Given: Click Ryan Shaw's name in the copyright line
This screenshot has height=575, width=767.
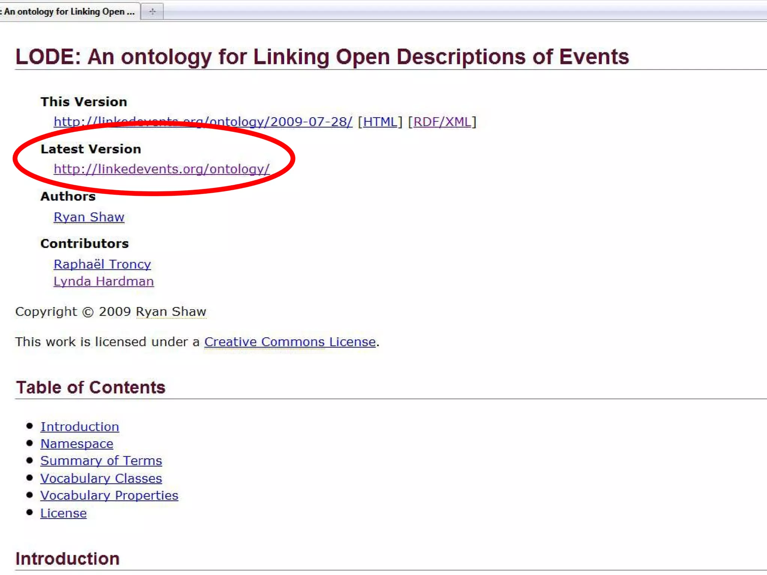Looking at the screenshot, I should (171, 311).
